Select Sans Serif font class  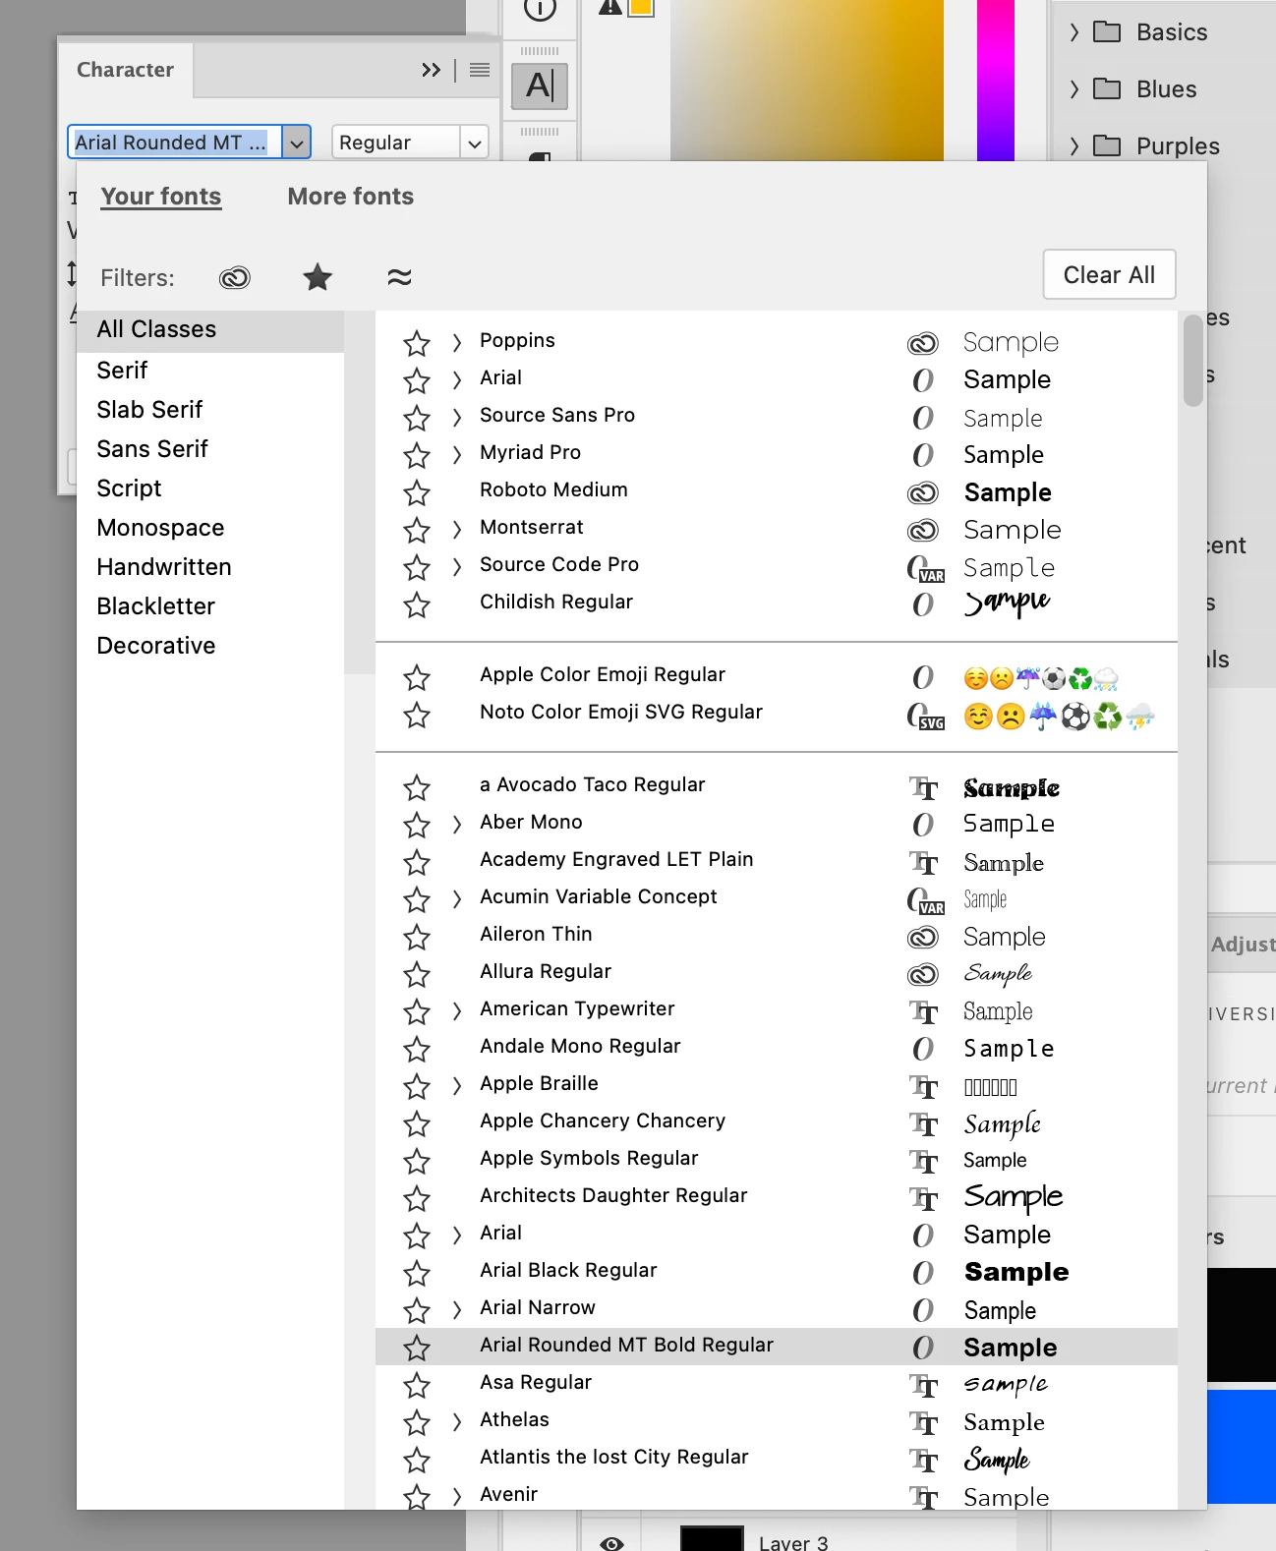click(152, 449)
